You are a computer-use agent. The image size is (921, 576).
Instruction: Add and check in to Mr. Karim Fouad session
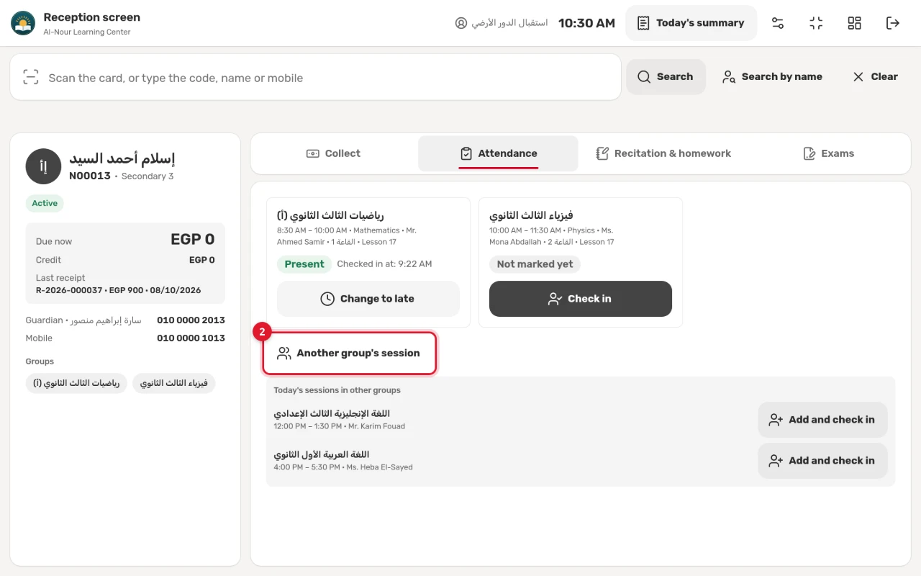[822, 420]
